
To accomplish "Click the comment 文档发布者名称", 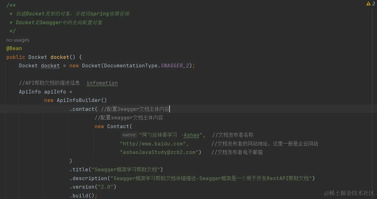I will click(233, 135).
